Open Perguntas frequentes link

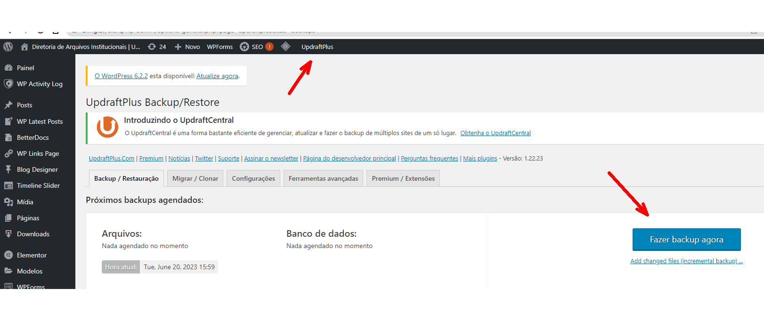pyautogui.click(x=430, y=159)
